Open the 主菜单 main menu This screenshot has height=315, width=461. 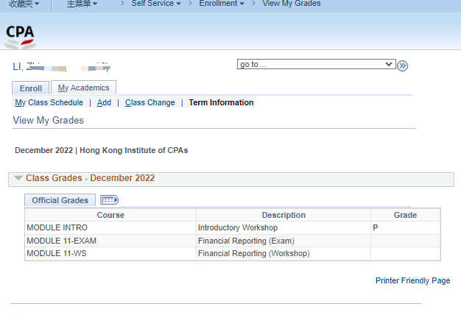click(x=82, y=4)
